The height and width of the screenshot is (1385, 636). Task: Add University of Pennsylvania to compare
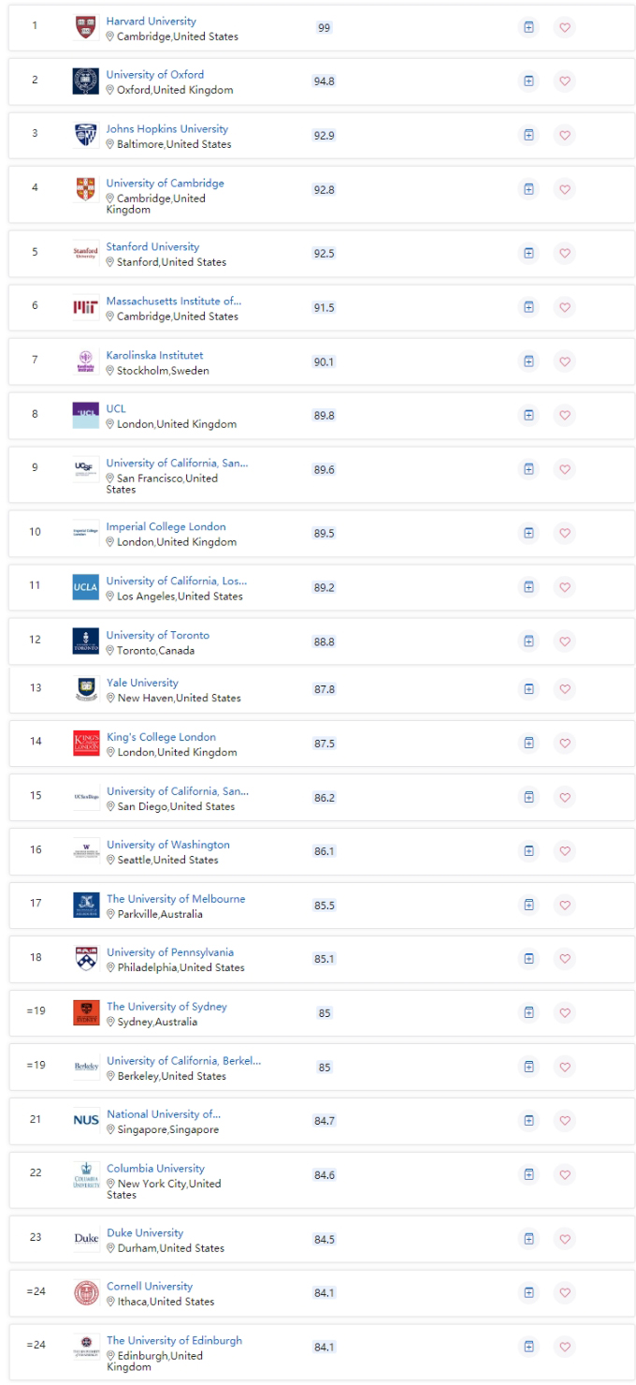pos(528,960)
